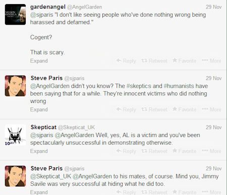
Task: Open Skepticat's profile picture
Action: point(15,135)
